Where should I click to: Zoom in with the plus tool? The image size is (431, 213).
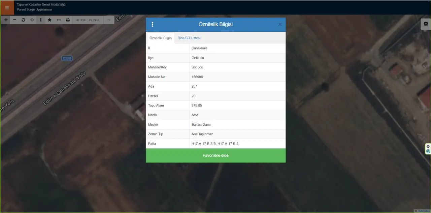(x=6, y=20)
